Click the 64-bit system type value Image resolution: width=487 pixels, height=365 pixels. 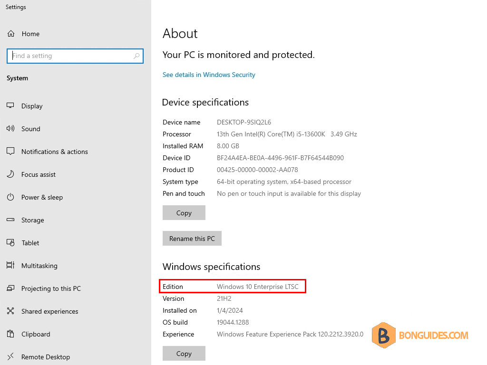[284, 182]
